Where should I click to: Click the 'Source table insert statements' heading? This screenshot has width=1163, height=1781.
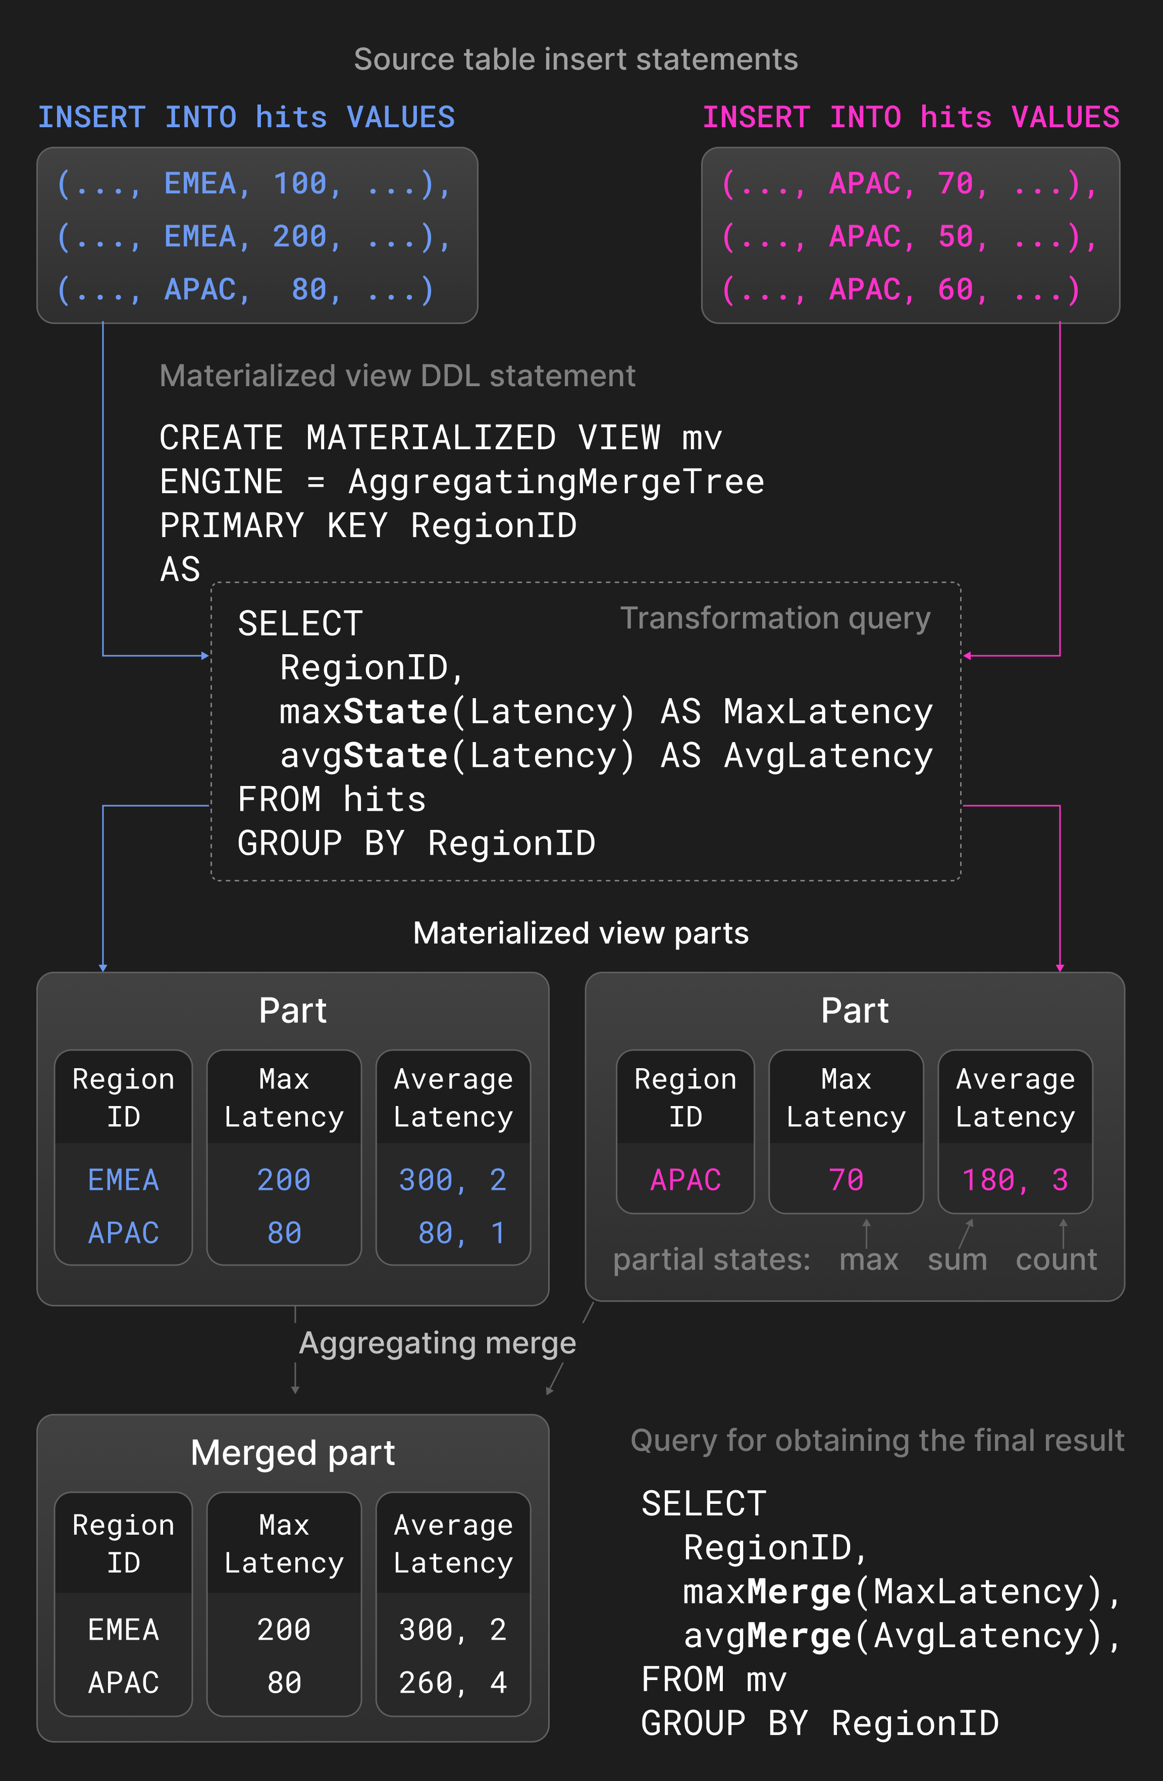click(x=575, y=59)
